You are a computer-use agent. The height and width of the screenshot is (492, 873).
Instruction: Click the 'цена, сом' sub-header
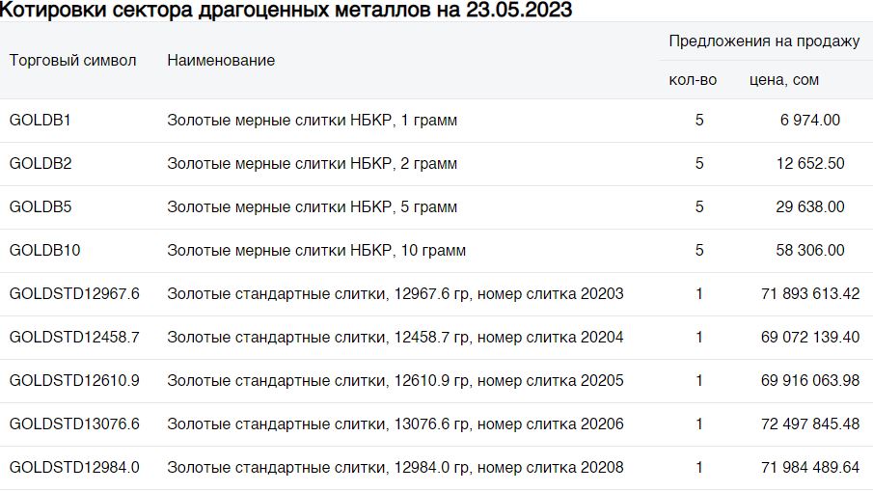tap(784, 80)
